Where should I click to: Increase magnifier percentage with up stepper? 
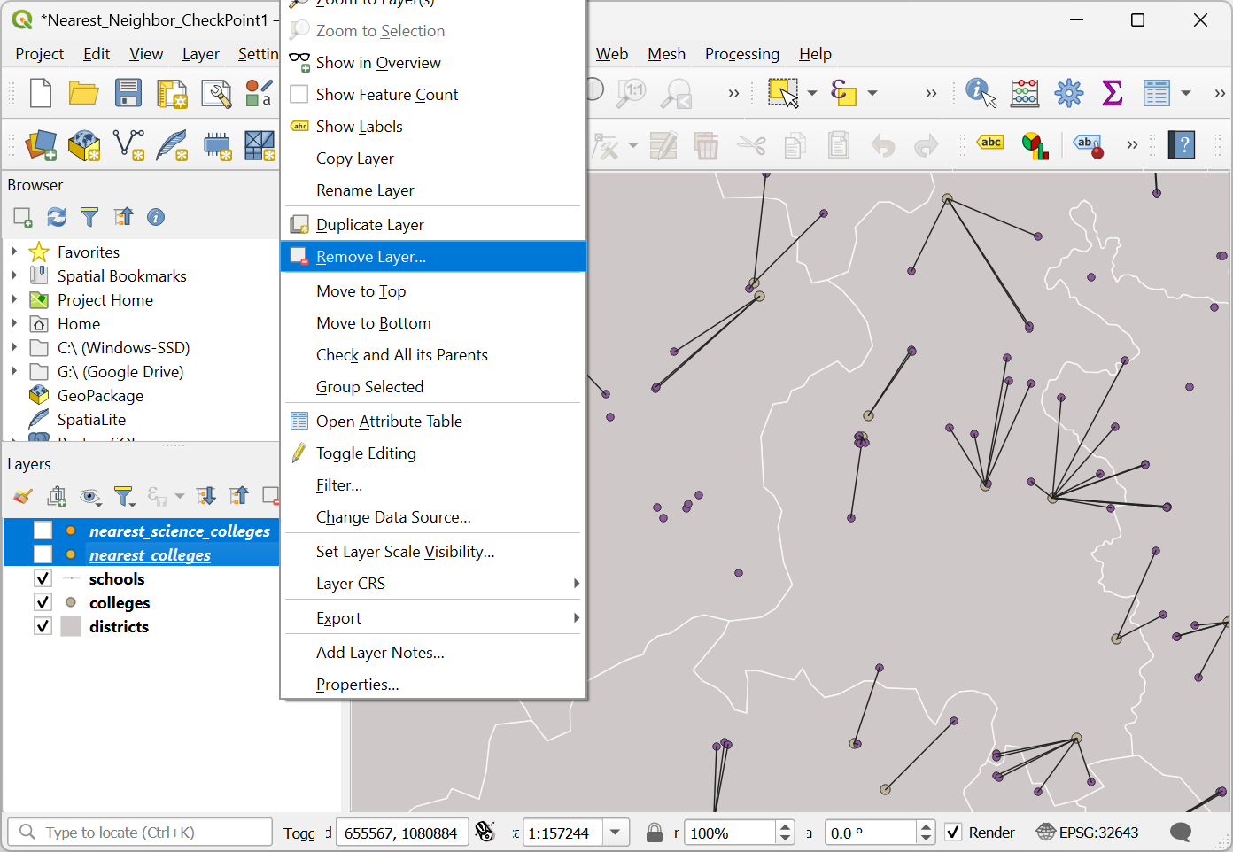tap(785, 827)
